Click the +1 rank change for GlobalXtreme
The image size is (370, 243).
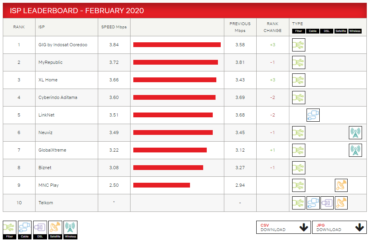(273, 150)
